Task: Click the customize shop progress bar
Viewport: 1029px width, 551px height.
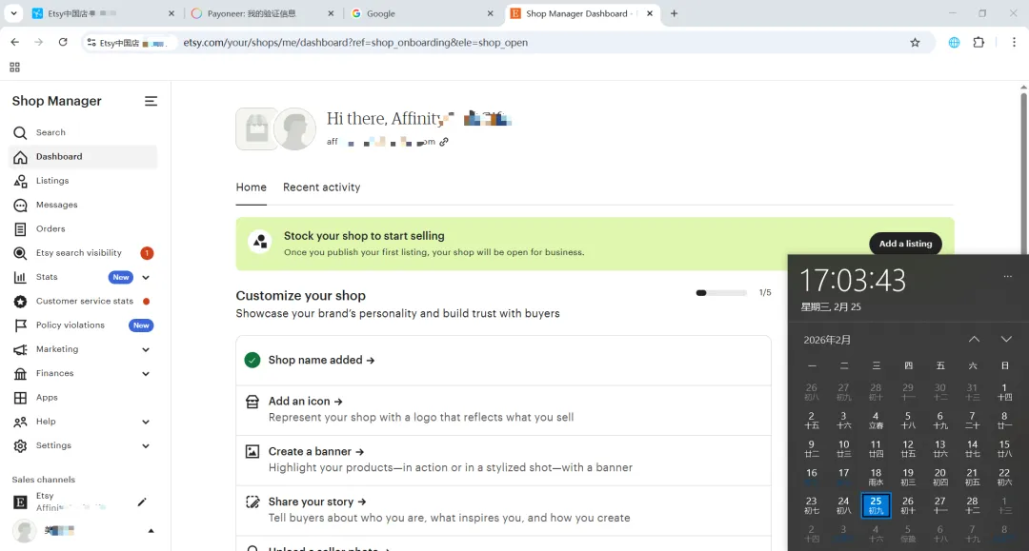Action: [721, 293]
